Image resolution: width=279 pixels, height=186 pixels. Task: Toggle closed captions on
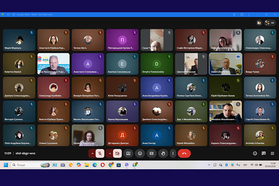click(x=151, y=153)
